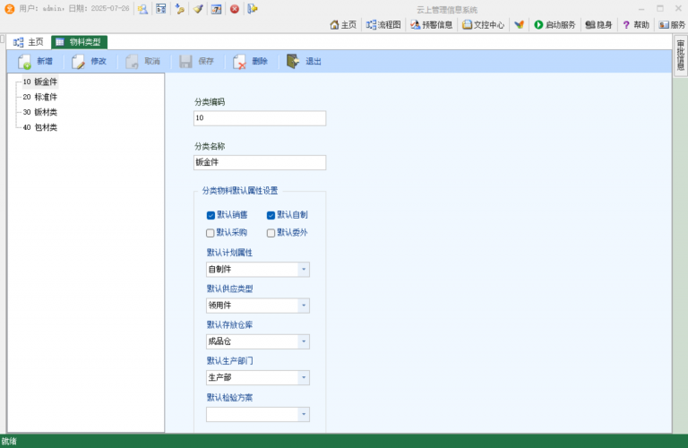Click the 修改 (Edit) toolbar icon
This screenshot has width=688, height=448.
[x=79, y=62]
